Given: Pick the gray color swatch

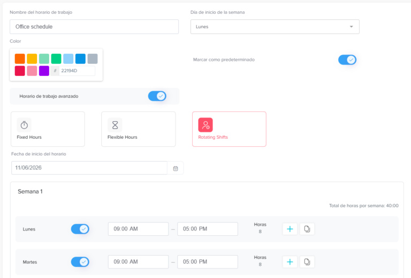Looking at the screenshot, I should pyautogui.click(x=93, y=59).
